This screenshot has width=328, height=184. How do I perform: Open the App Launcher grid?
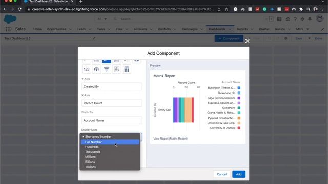click(8, 29)
